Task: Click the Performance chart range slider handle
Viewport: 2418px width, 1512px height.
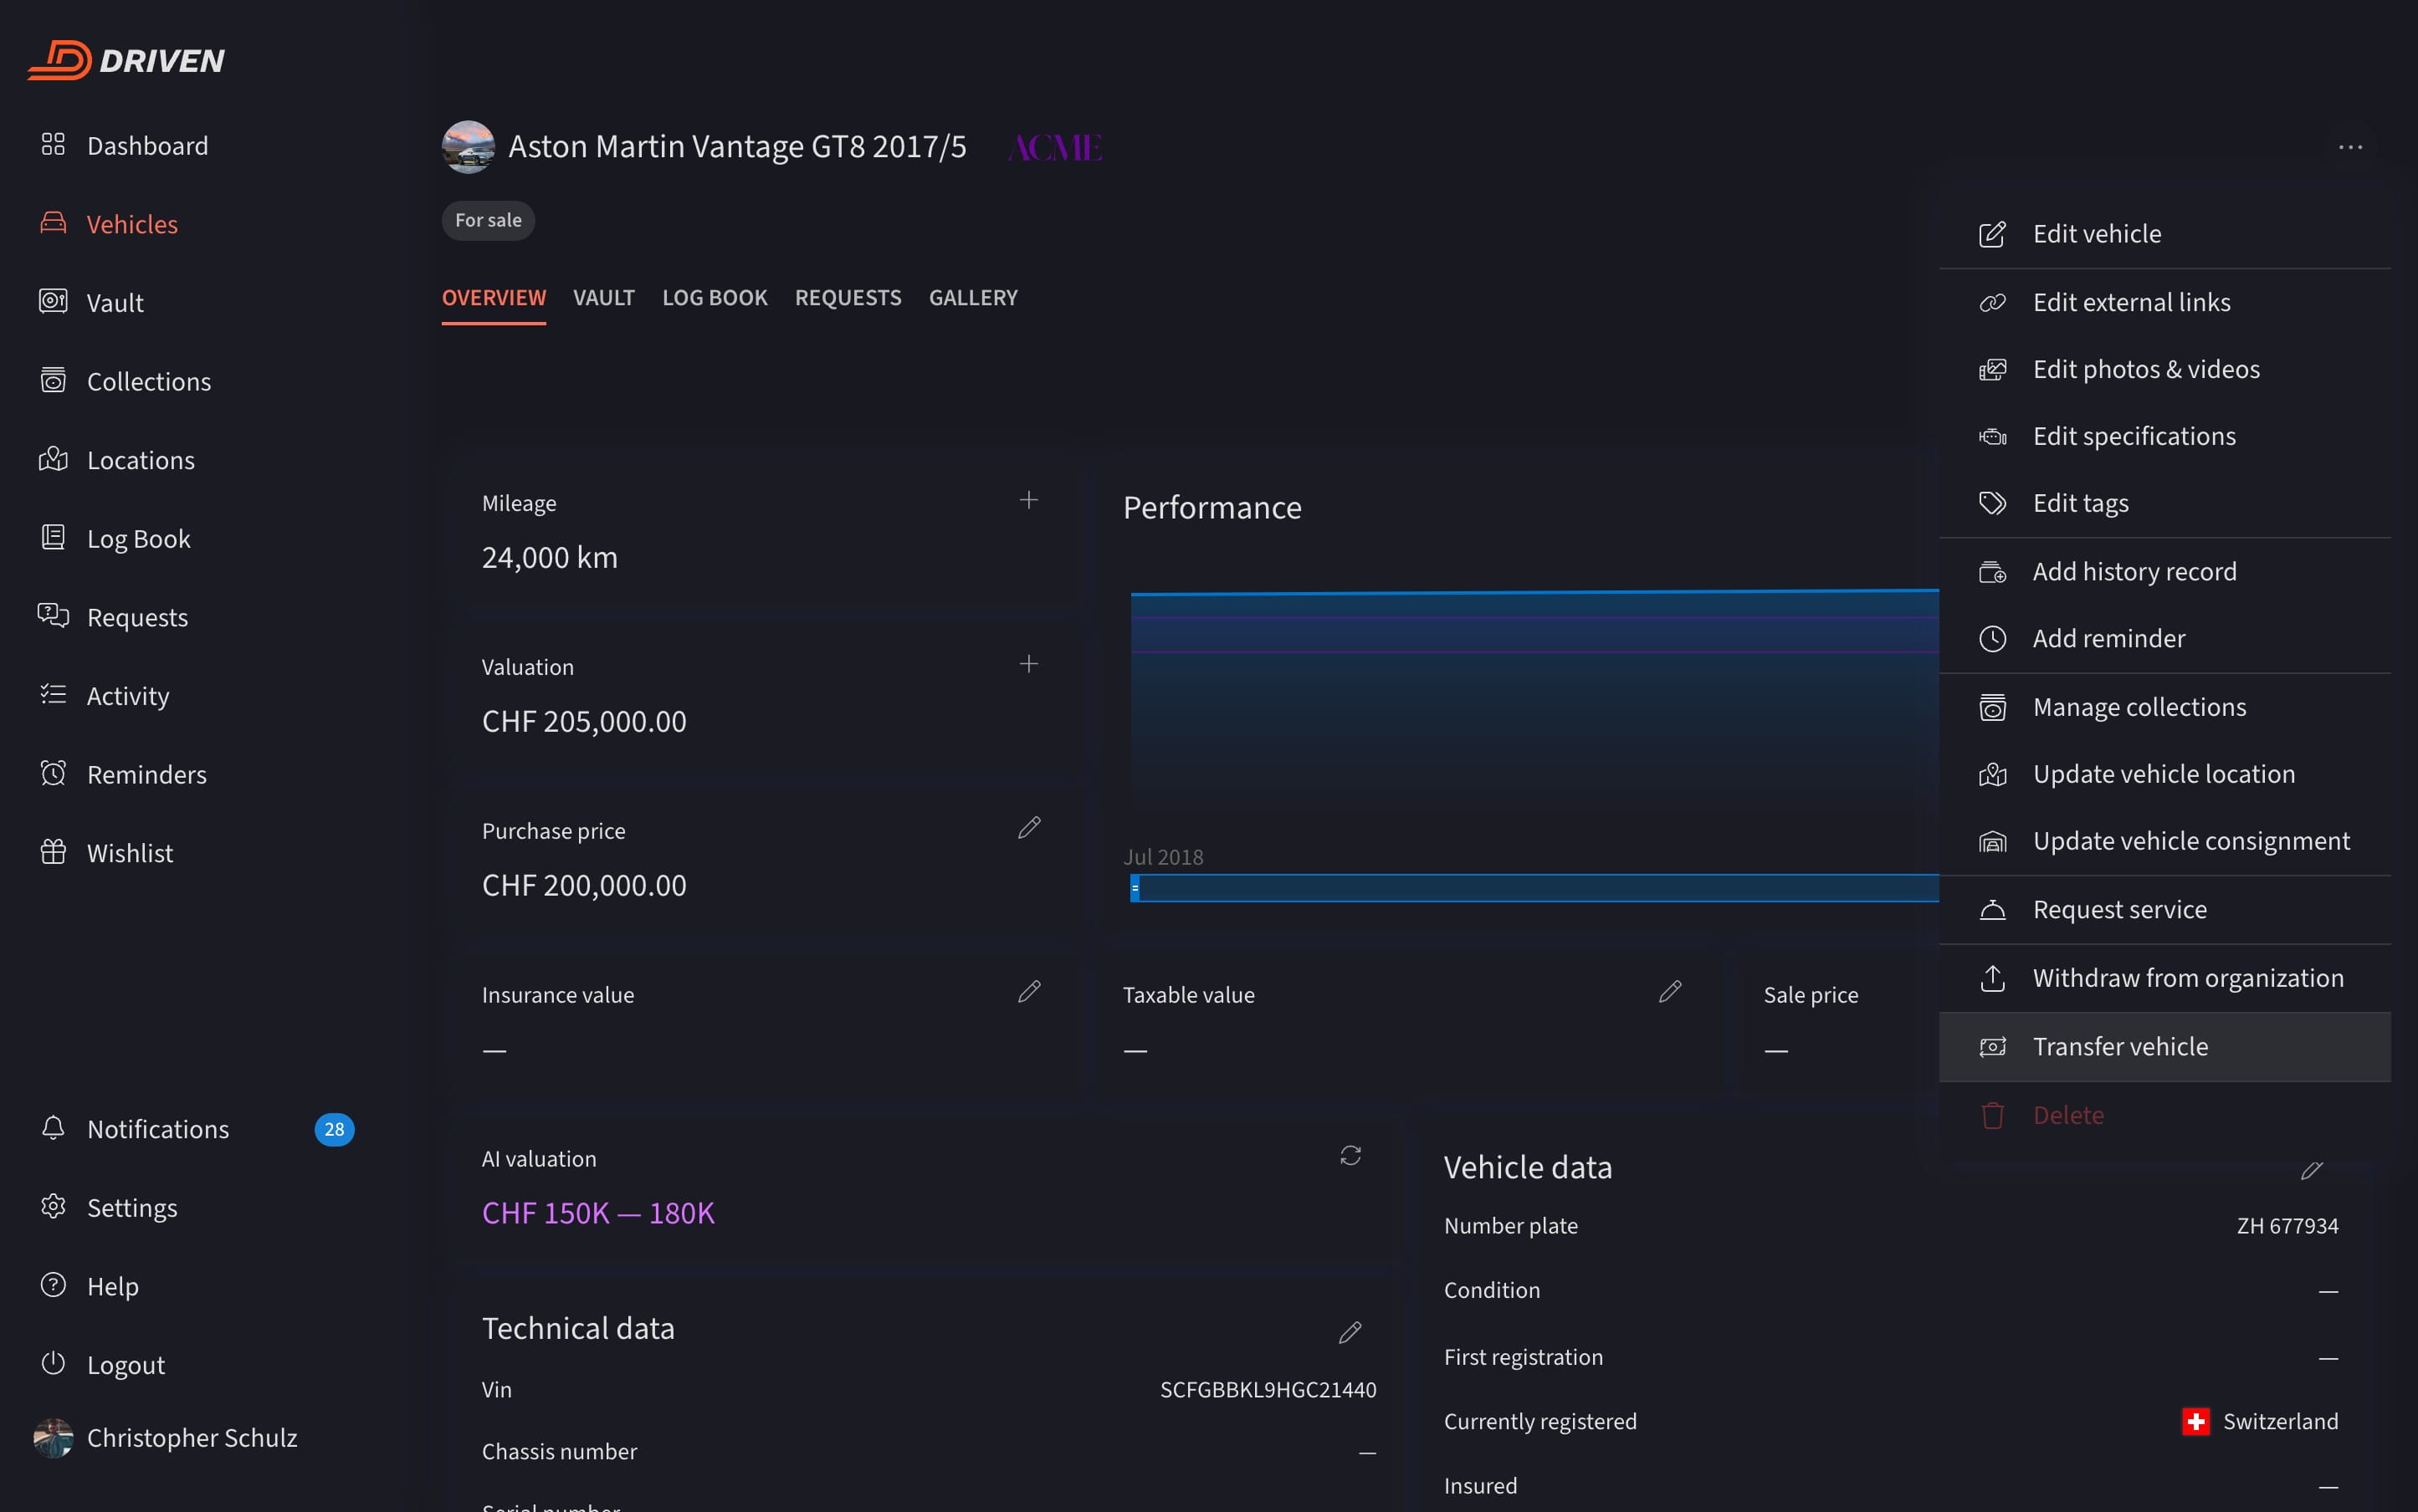Action: [1135, 888]
